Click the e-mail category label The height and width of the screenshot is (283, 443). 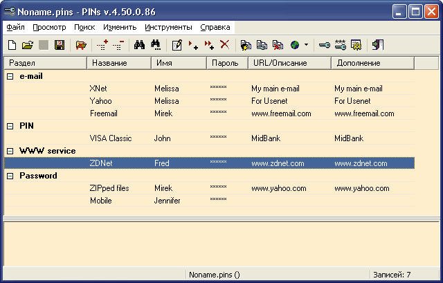pos(31,76)
